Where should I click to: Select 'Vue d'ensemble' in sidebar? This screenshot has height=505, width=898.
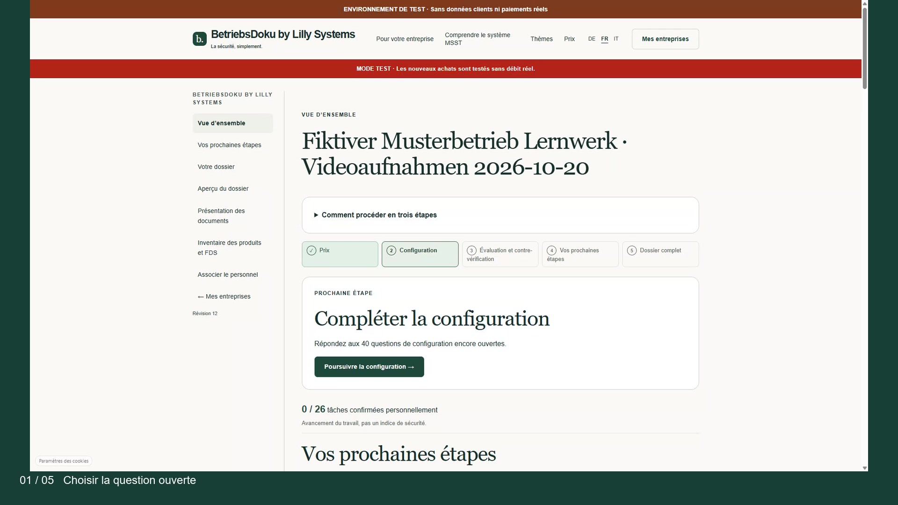pyautogui.click(x=232, y=123)
